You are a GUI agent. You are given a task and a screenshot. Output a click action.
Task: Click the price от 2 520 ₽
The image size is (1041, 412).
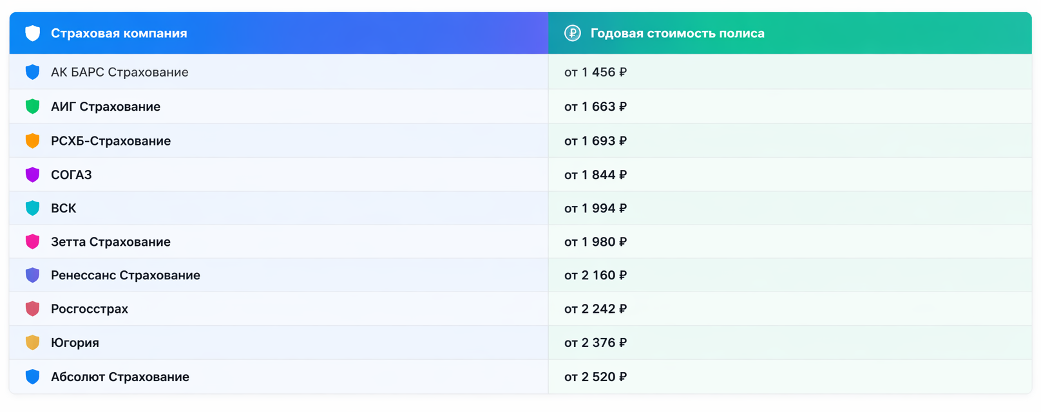595,377
